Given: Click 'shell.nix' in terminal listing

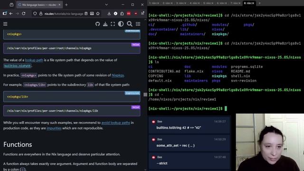Looking at the screenshot, I should click(240, 76).
